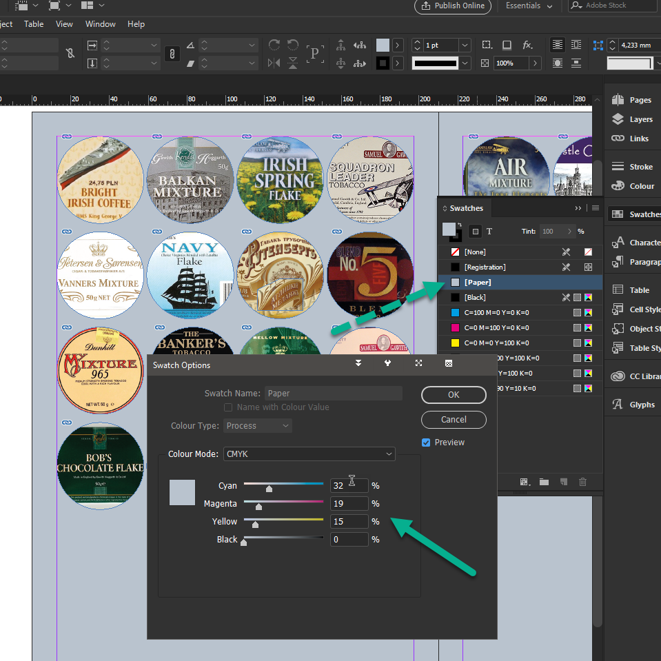The width and height of the screenshot is (661, 661).
Task: Open the Essentials workspace dropdown
Action: click(529, 6)
